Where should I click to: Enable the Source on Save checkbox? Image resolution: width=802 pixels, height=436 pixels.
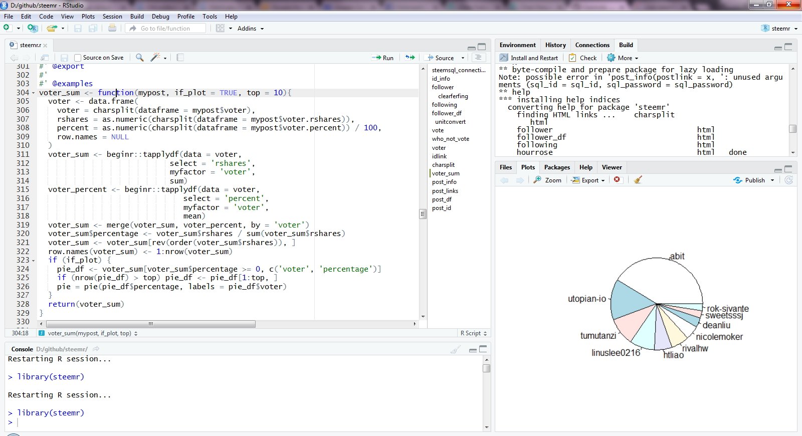[78, 58]
